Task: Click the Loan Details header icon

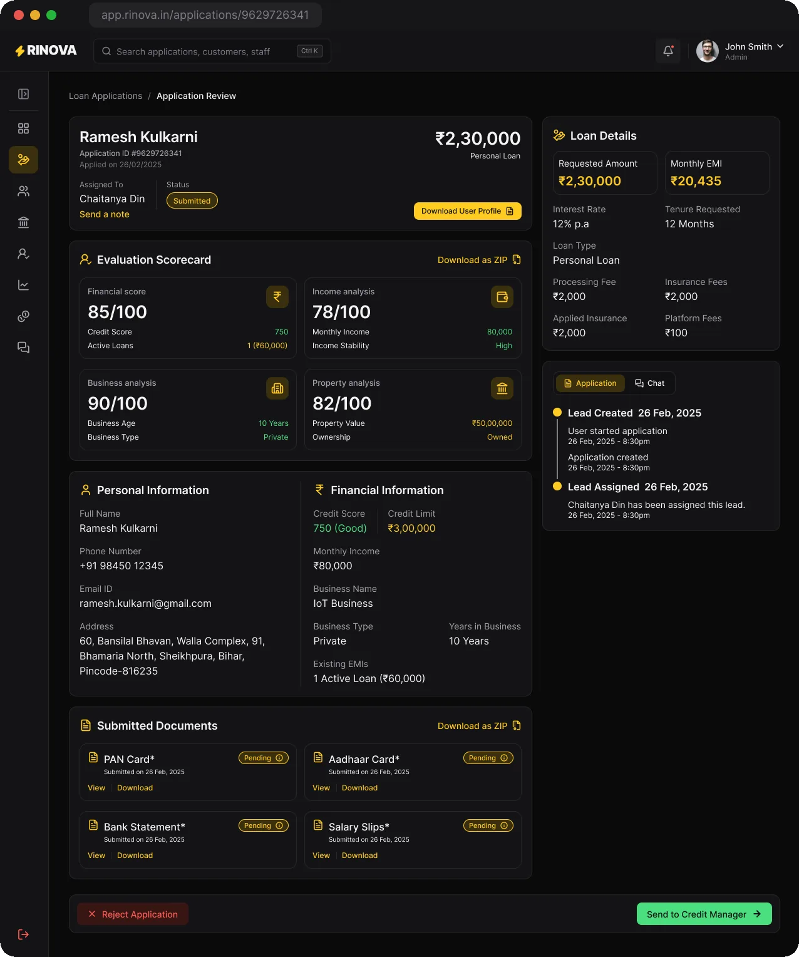Action: point(559,135)
